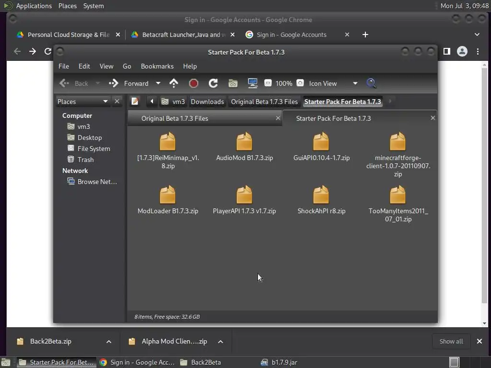Open the Back history dropdown arrow
The width and height of the screenshot is (491, 368).
[98, 83]
